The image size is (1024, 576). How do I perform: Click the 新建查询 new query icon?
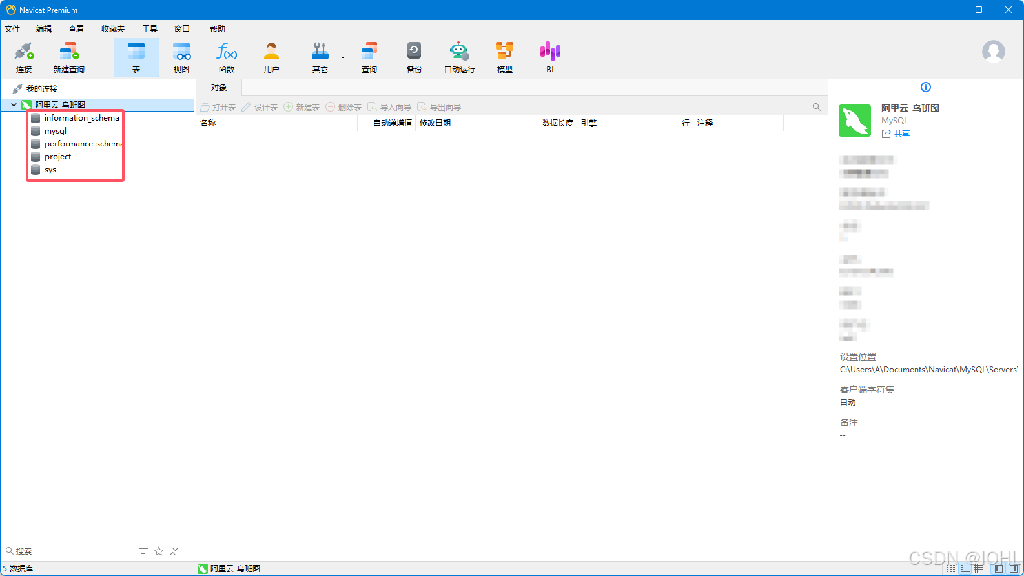click(x=69, y=57)
